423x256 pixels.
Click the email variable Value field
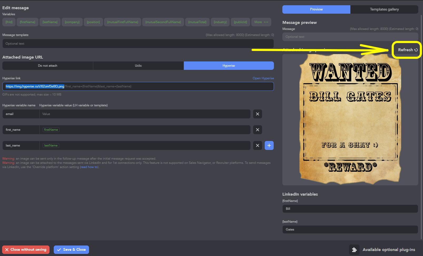point(145,114)
